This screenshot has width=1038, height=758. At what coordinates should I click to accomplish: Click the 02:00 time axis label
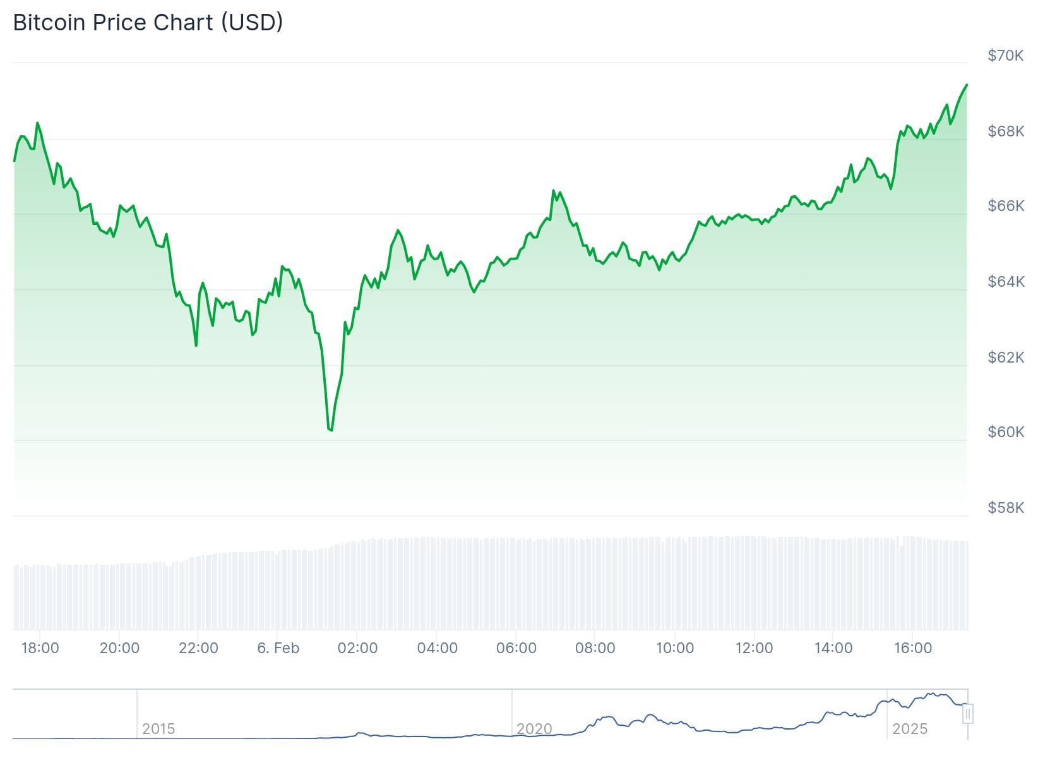(x=357, y=648)
